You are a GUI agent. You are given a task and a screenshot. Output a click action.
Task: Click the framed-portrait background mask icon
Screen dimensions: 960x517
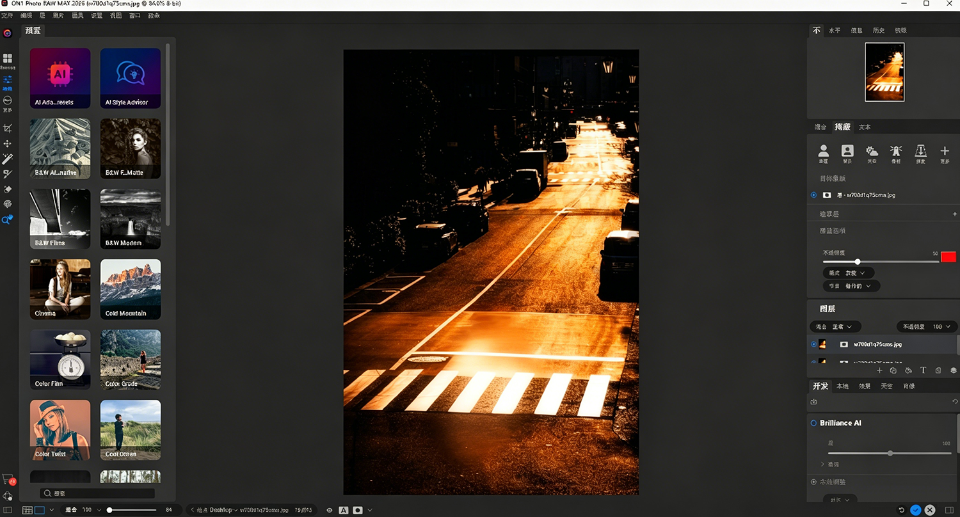point(847,150)
